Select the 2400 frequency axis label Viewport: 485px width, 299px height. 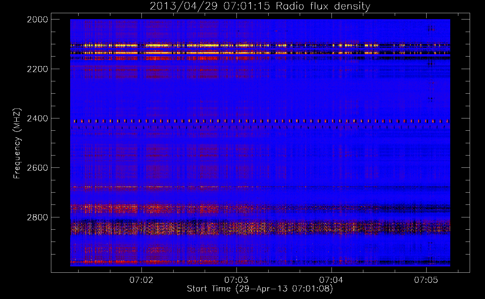[37, 119]
